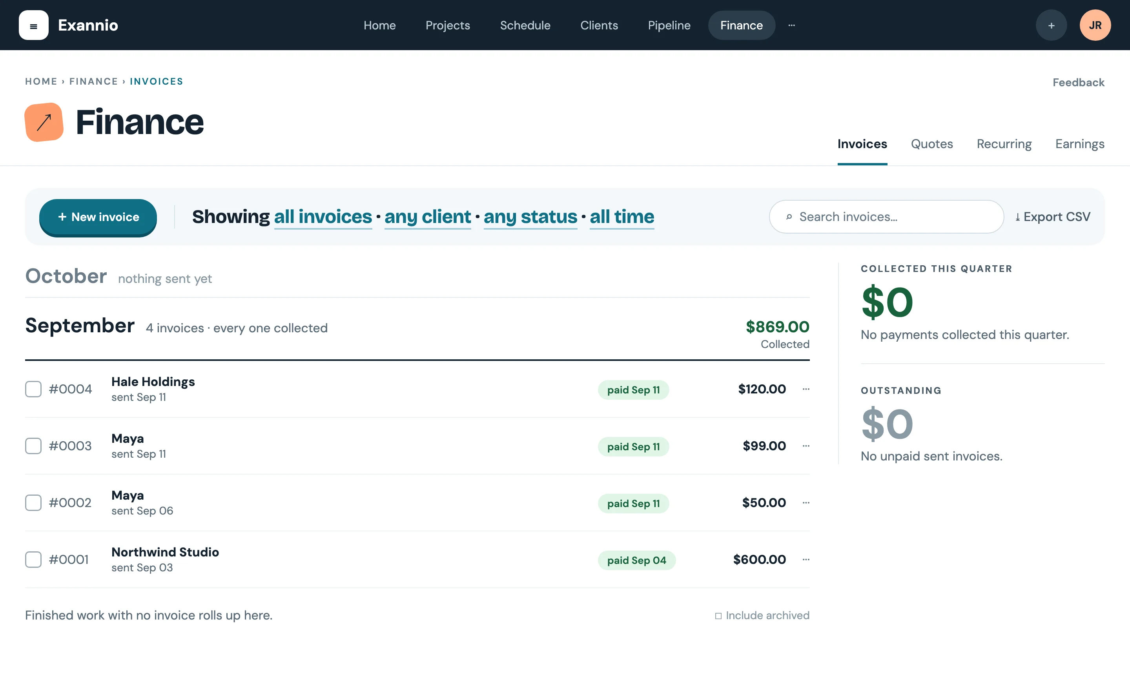The height and width of the screenshot is (674, 1130).
Task: Click the Exannio brand name
Action: (x=88, y=25)
